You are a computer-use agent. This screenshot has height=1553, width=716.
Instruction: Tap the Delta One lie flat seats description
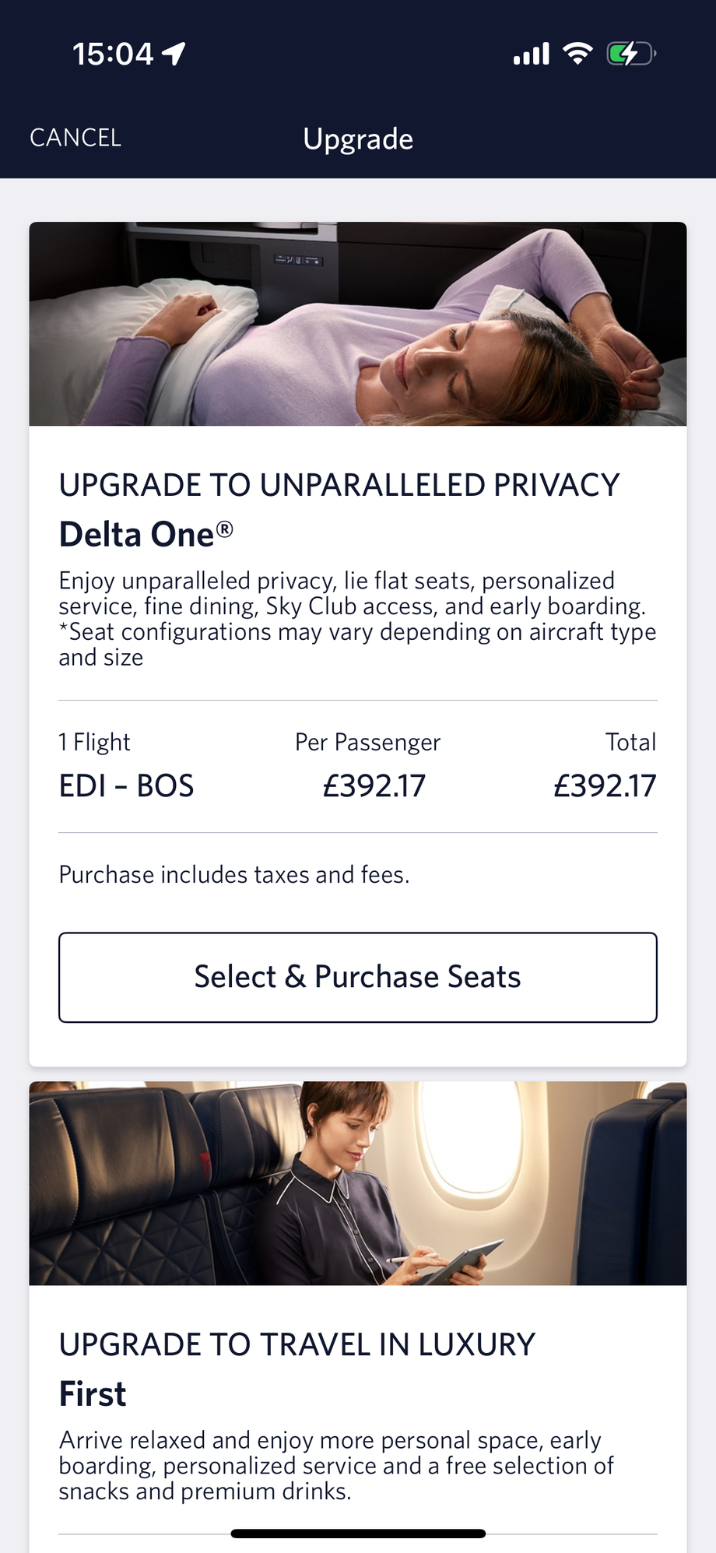358,619
